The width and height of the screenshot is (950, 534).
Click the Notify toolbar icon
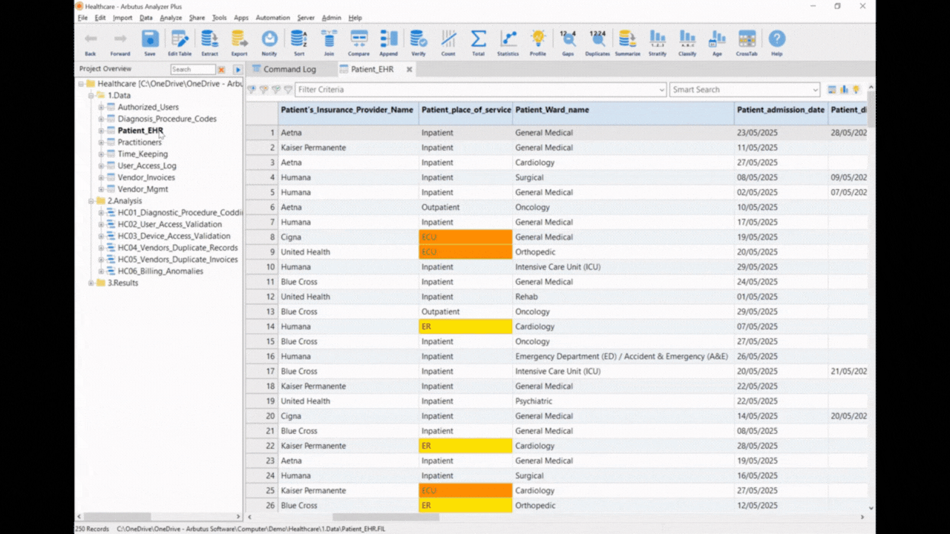(x=269, y=43)
